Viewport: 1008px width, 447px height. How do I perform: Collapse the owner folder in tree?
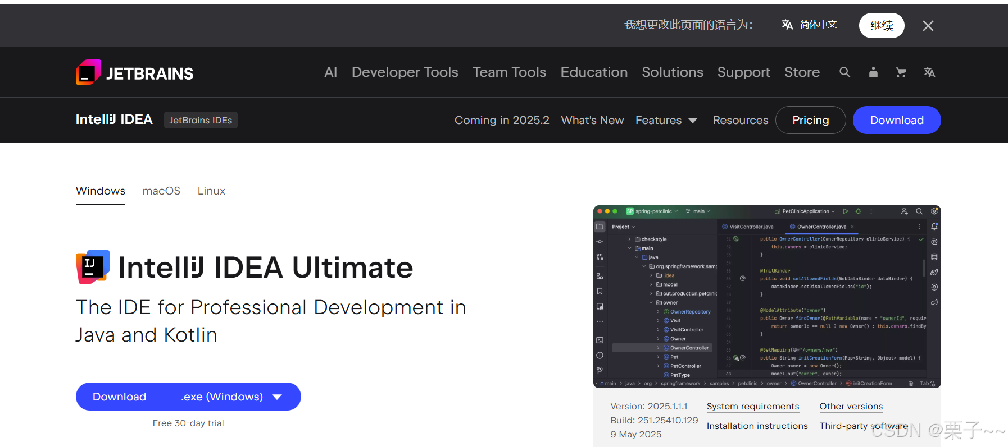click(x=651, y=303)
